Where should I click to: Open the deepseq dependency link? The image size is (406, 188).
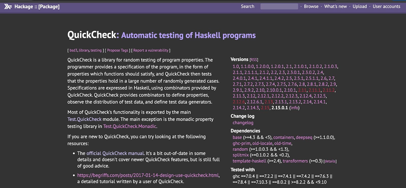[304, 137]
